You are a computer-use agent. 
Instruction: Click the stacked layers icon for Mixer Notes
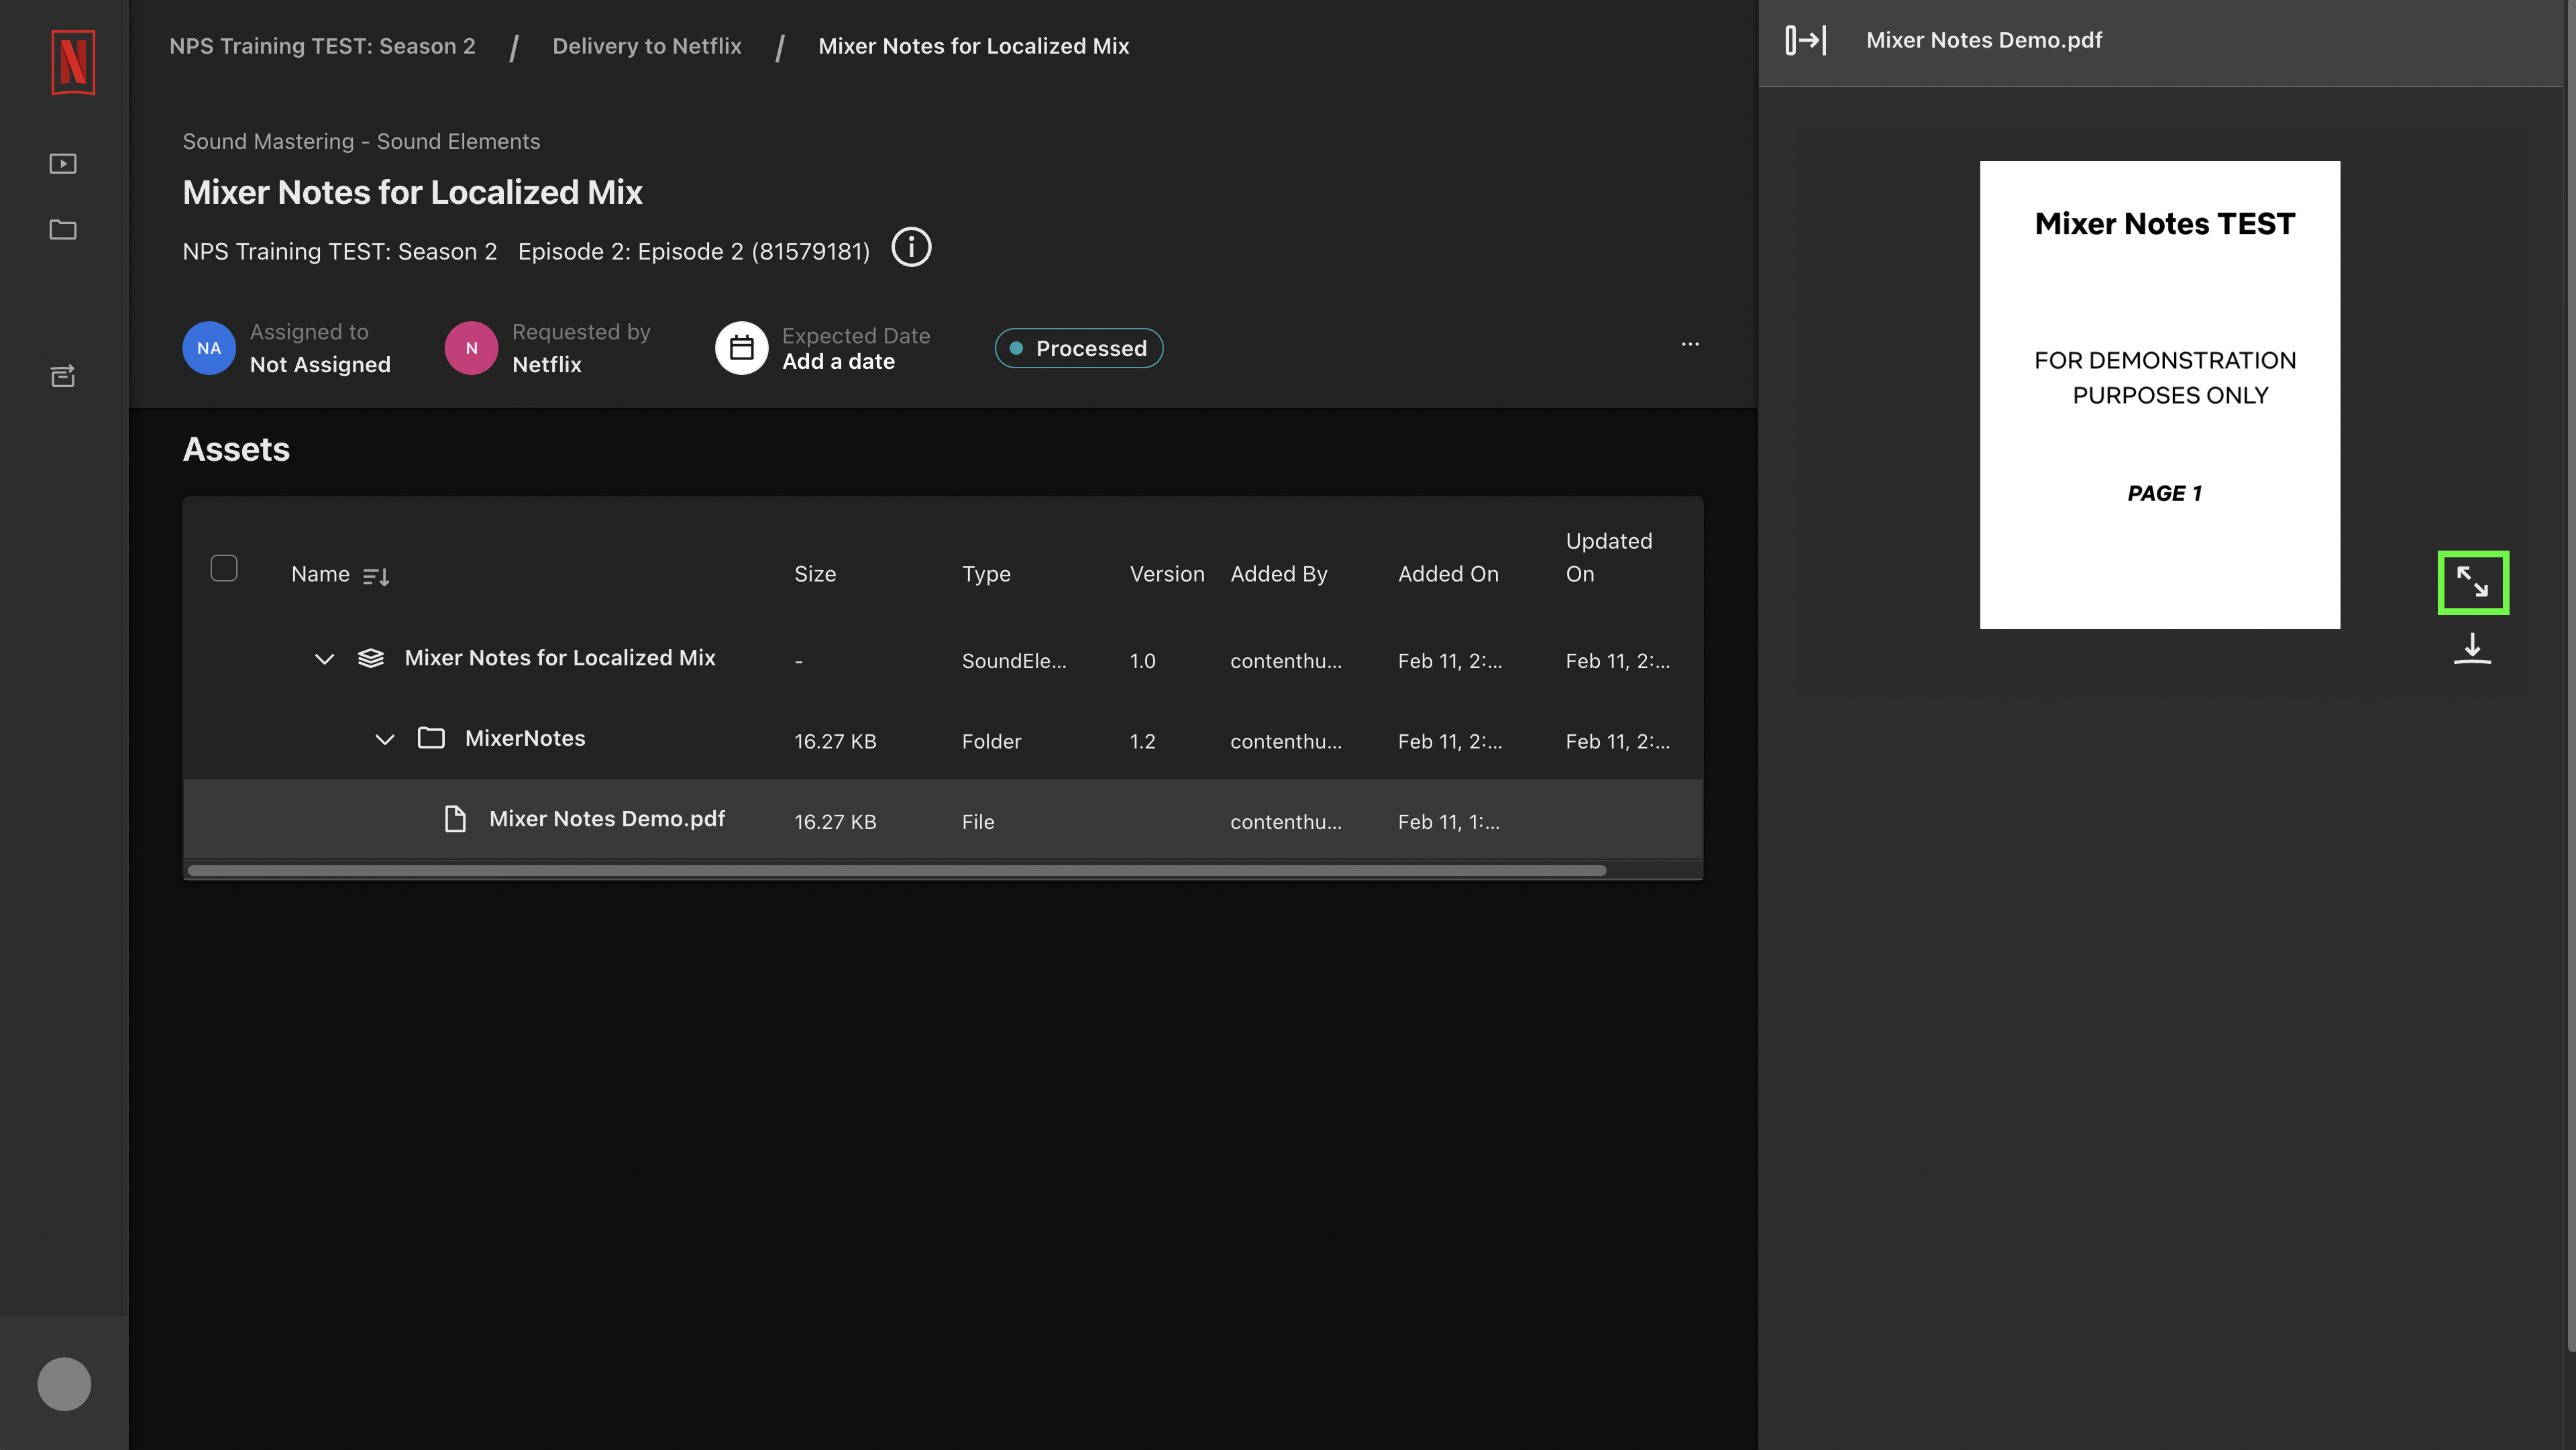371,658
